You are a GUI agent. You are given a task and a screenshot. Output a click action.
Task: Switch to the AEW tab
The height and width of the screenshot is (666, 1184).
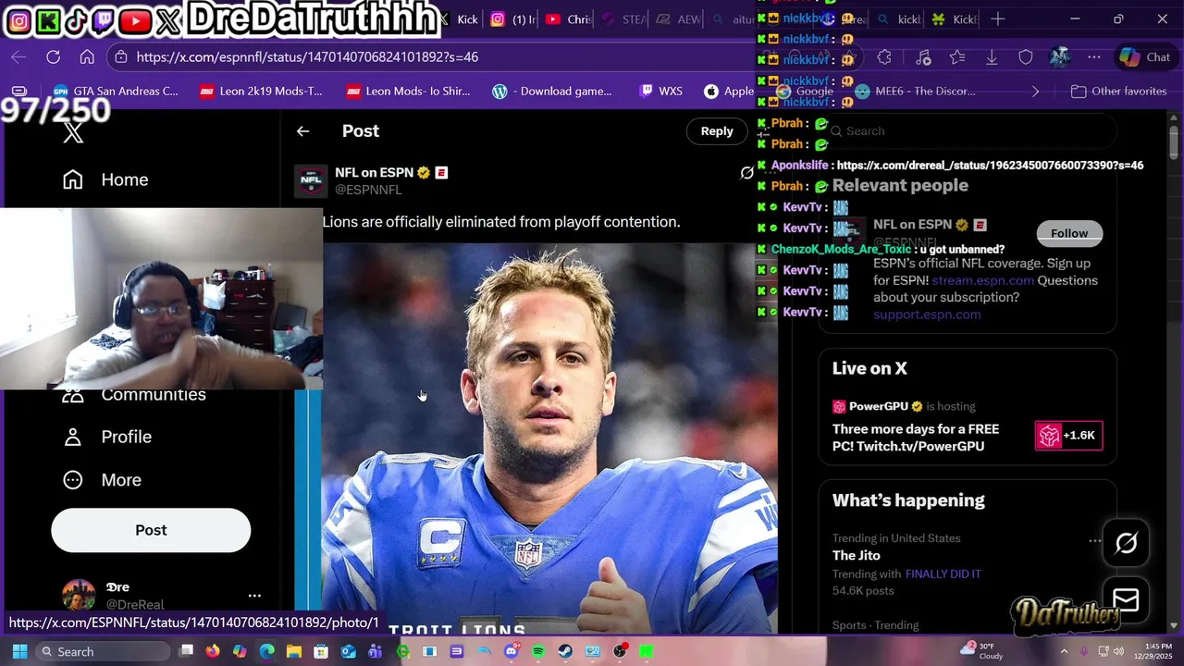click(x=679, y=19)
